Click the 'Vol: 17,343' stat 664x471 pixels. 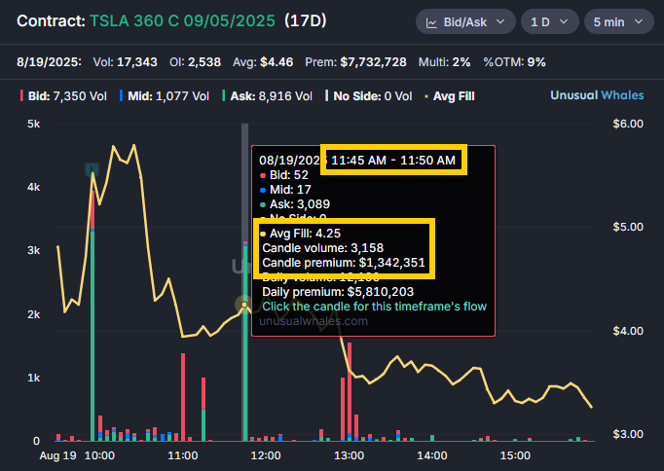pyautogui.click(x=126, y=62)
